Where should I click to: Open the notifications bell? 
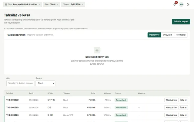click(x=175, y=5)
